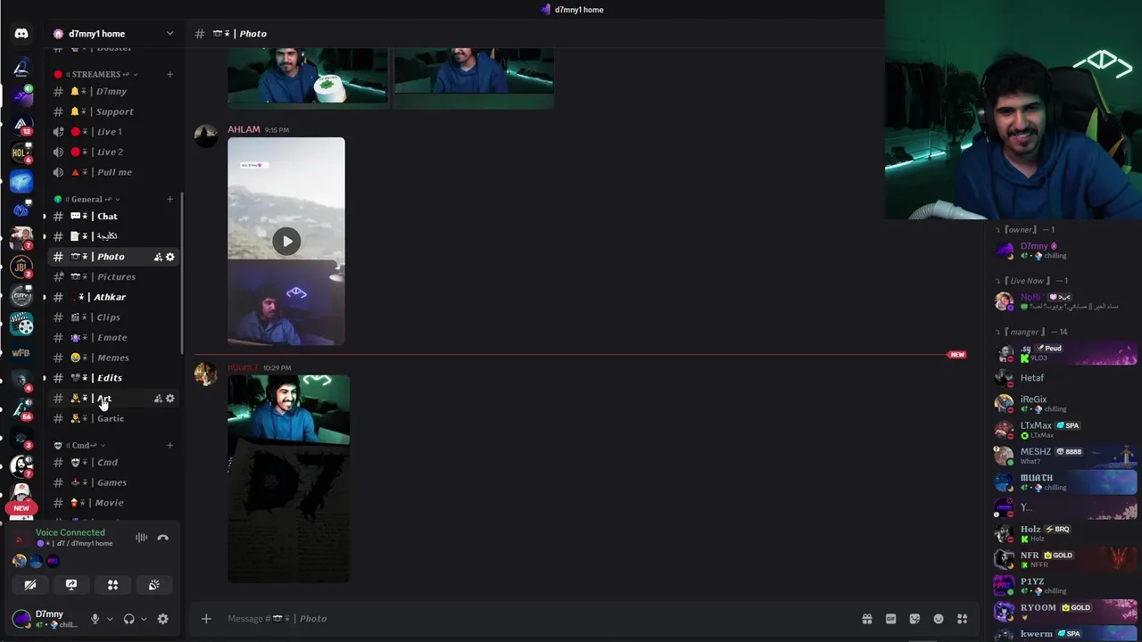
Task: Open the Memes channel
Action: (x=114, y=358)
